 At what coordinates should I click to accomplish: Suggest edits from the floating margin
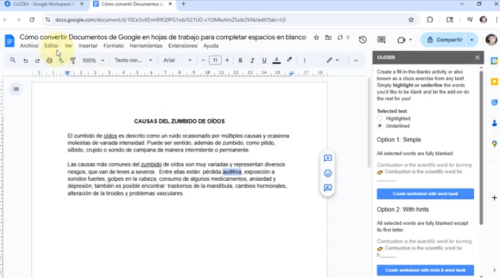[x=328, y=188]
